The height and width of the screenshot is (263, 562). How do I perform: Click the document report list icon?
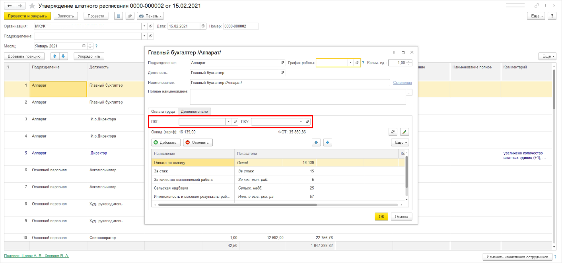(x=118, y=16)
